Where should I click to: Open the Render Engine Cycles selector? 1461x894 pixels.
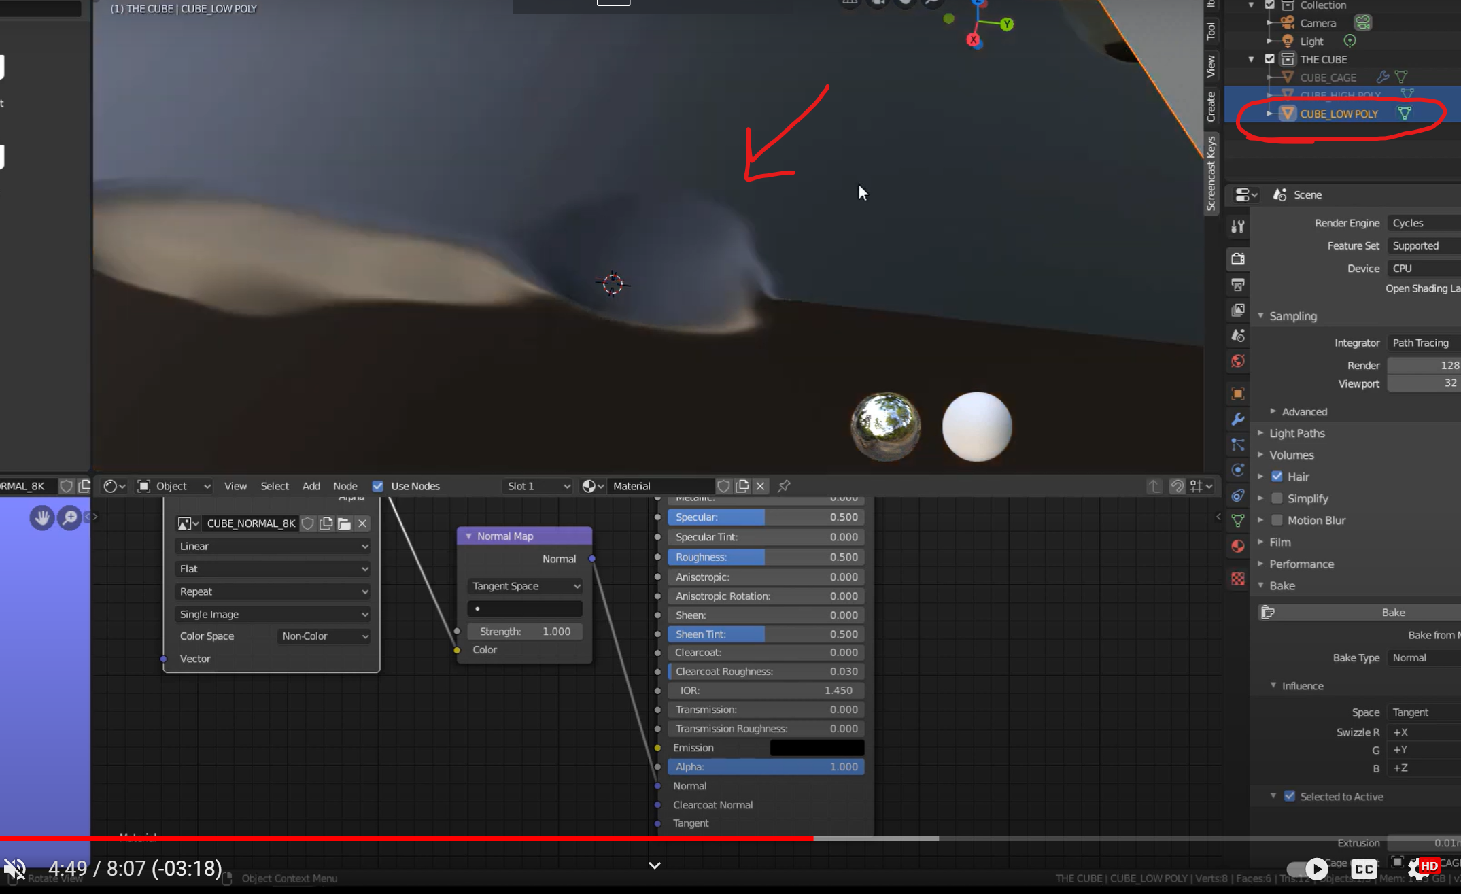coord(1424,223)
